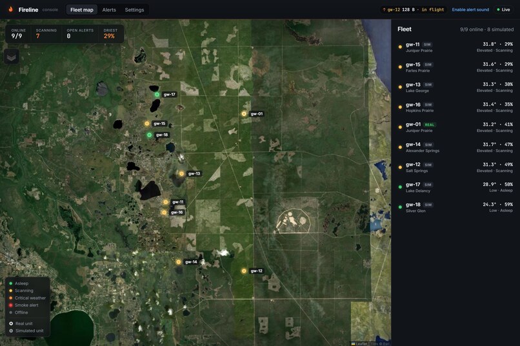Image resolution: width=520 pixels, height=346 pixels.
Task: Click the gw-12 in flight status pill
Action: (x=413, y=10)
